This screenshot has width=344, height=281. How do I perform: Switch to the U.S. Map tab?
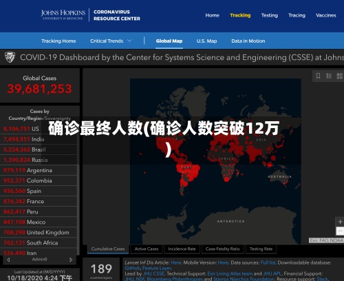click(x=206, y=41)
